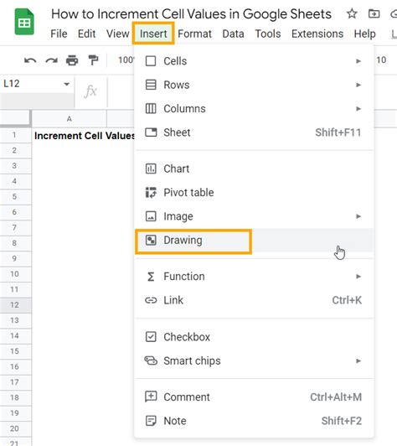Select column A header
Screen dimensions: 397x446
coord(69,118)
